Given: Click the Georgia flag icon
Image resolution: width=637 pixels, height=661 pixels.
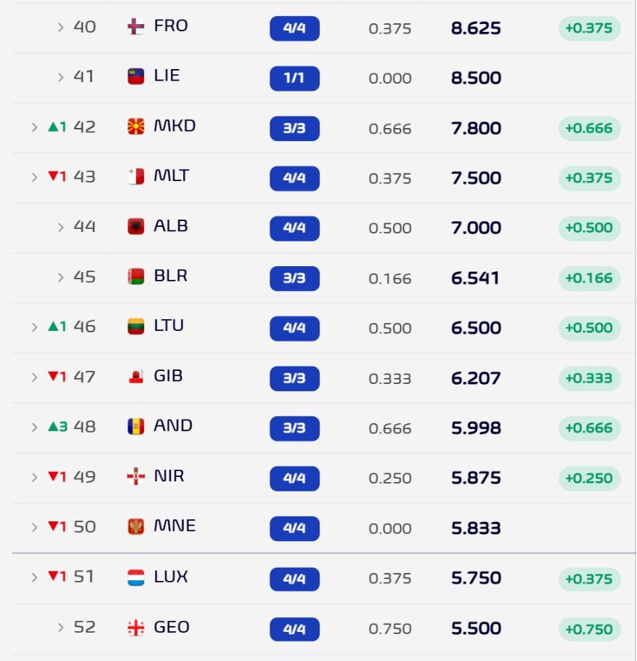Looking at the screenshot, I should coord(136,628).
